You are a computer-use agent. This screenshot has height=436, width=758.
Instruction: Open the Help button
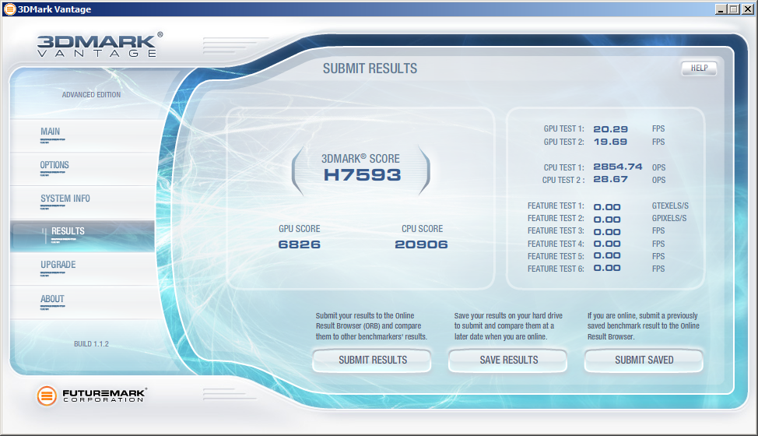coord(699,69)
